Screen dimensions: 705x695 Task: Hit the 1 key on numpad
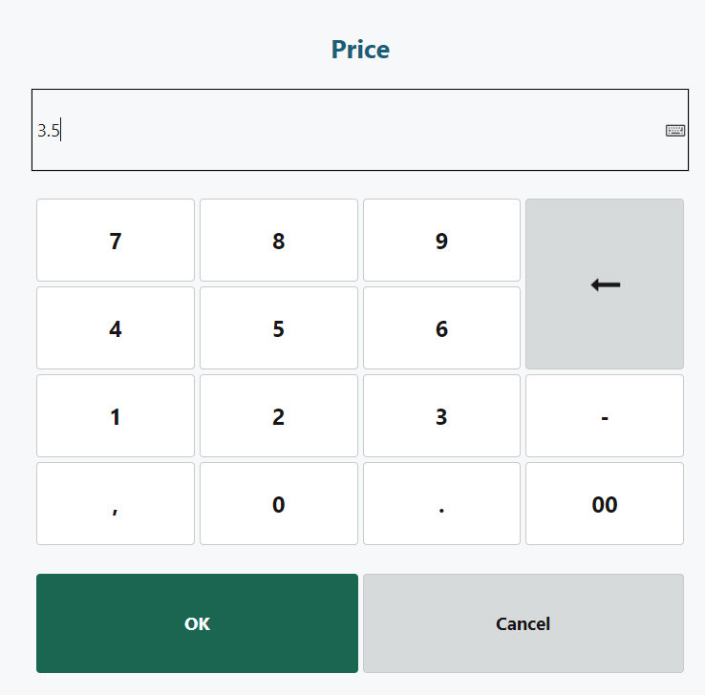116,416
